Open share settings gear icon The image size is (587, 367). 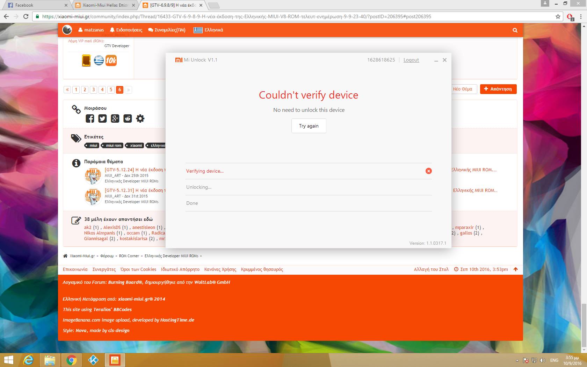(140, 118)
